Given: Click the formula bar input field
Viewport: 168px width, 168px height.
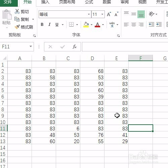Looking at the screenshot, I should (x=125, y=47).
